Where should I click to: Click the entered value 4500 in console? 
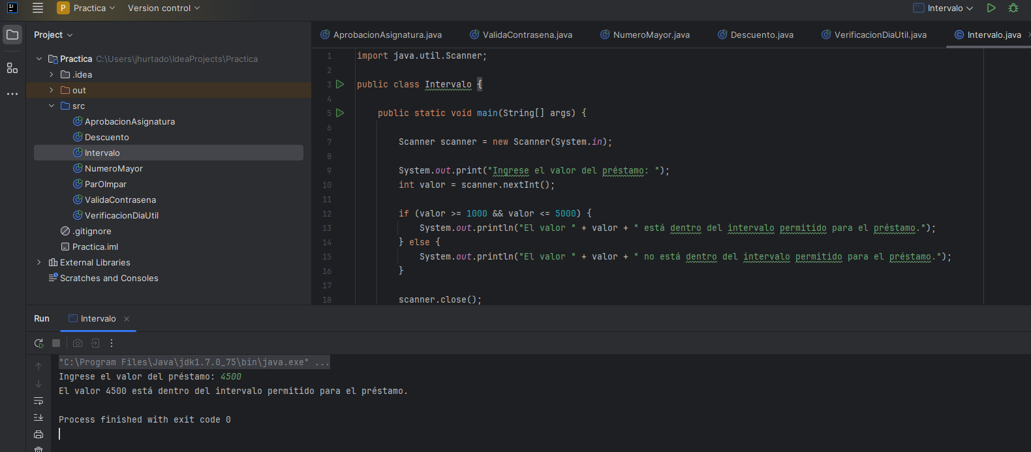231,376
